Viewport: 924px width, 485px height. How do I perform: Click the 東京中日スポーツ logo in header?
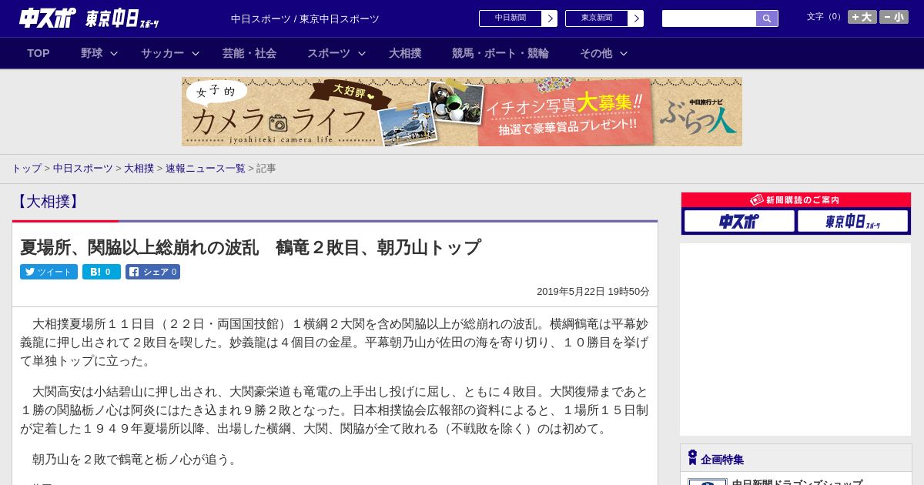click(x=122, y=18)
